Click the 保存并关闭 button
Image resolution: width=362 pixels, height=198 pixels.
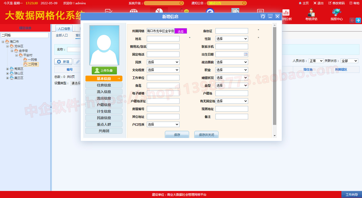tap(206, 135)
